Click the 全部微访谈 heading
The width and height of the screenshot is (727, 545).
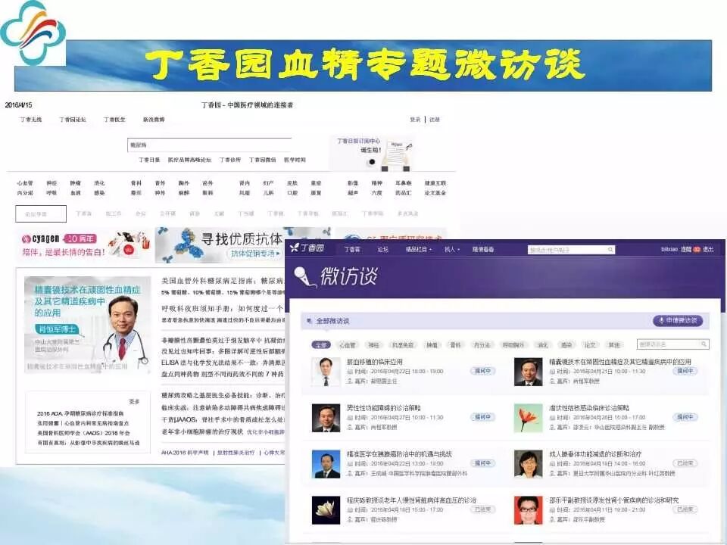tap(332, 321)
